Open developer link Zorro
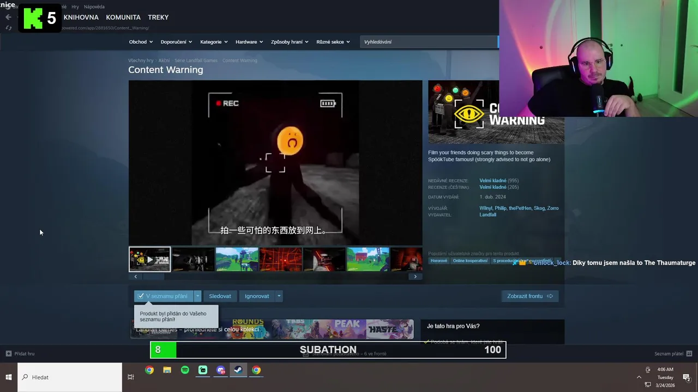 pyautogui.click(x=553, y=208)
